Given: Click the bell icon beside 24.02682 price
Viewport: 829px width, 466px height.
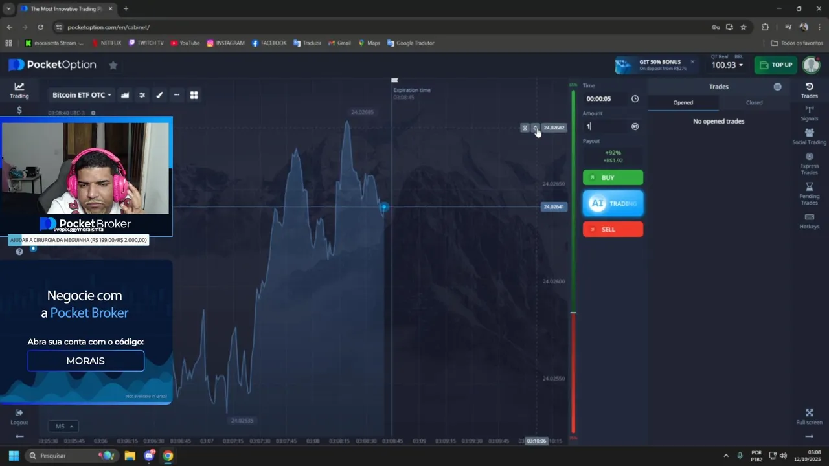Looking at the screenshot, I should click(535, 128).
